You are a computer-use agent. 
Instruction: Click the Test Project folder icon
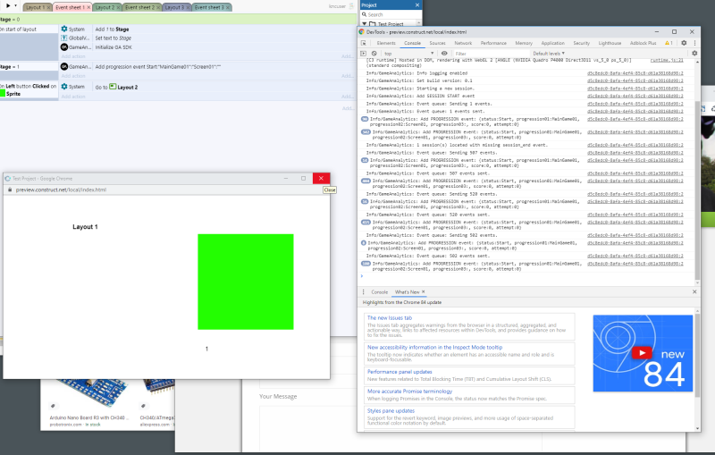(372, 24)
